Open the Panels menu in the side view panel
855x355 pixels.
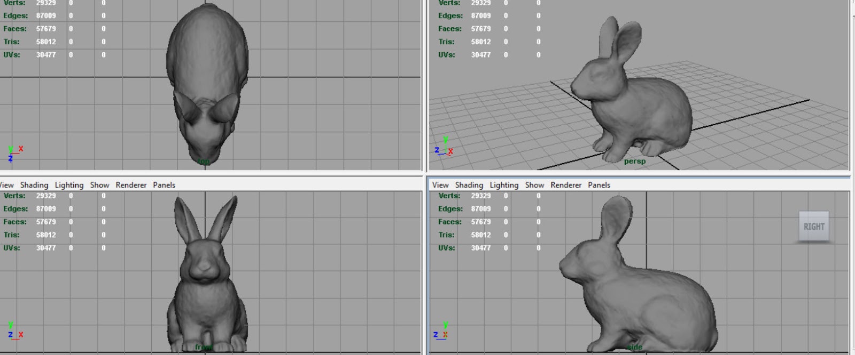pyautogui.click(x=599, y=185)
